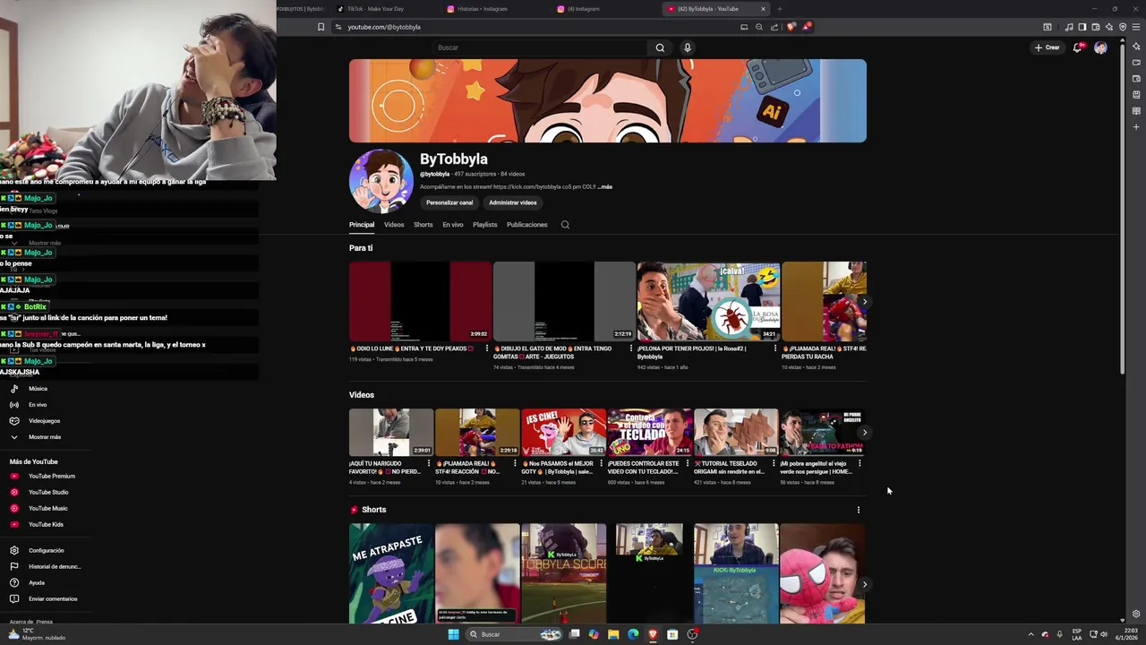Open options for TUTORIAL TESELADO ORIGAMI video

click(x=774, y=464)
